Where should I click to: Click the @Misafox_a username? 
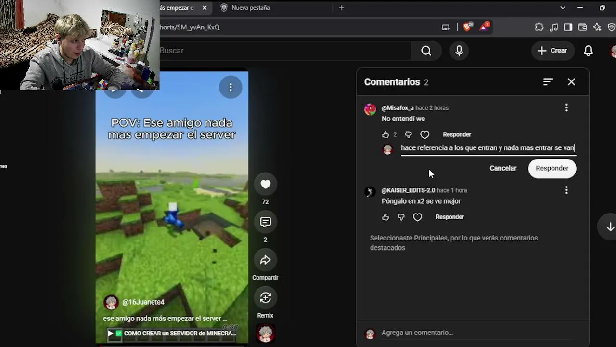(398, 108)
